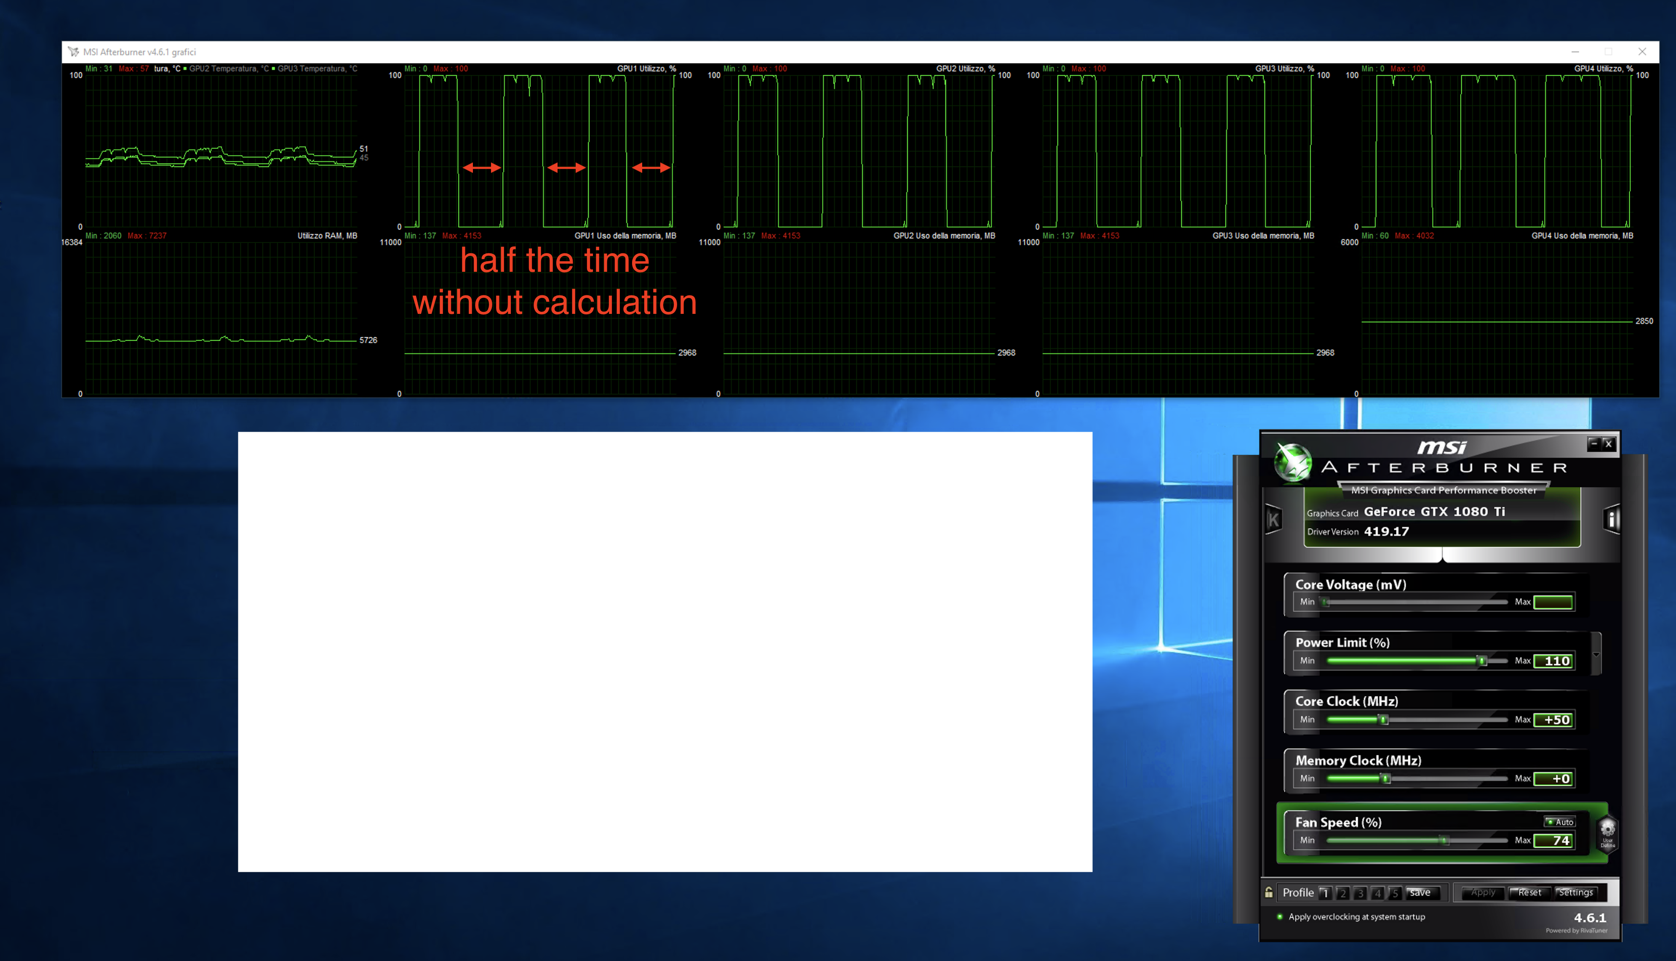Select profile slot 1

1325,893
